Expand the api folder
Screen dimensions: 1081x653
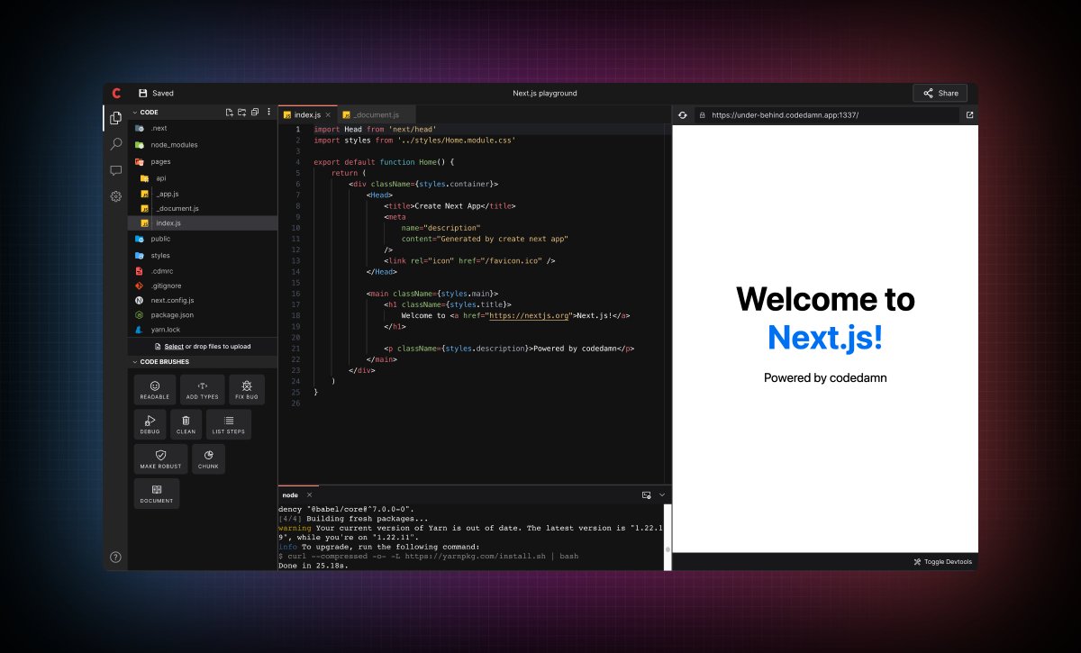coord(203,178)
